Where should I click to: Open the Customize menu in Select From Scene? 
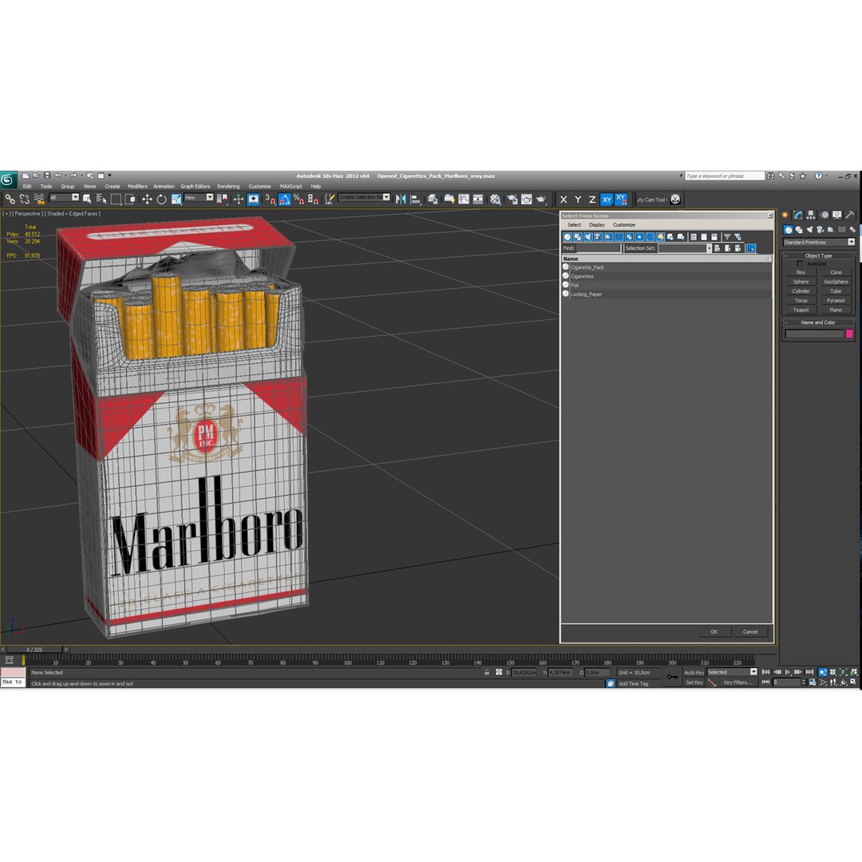point(624,225)
